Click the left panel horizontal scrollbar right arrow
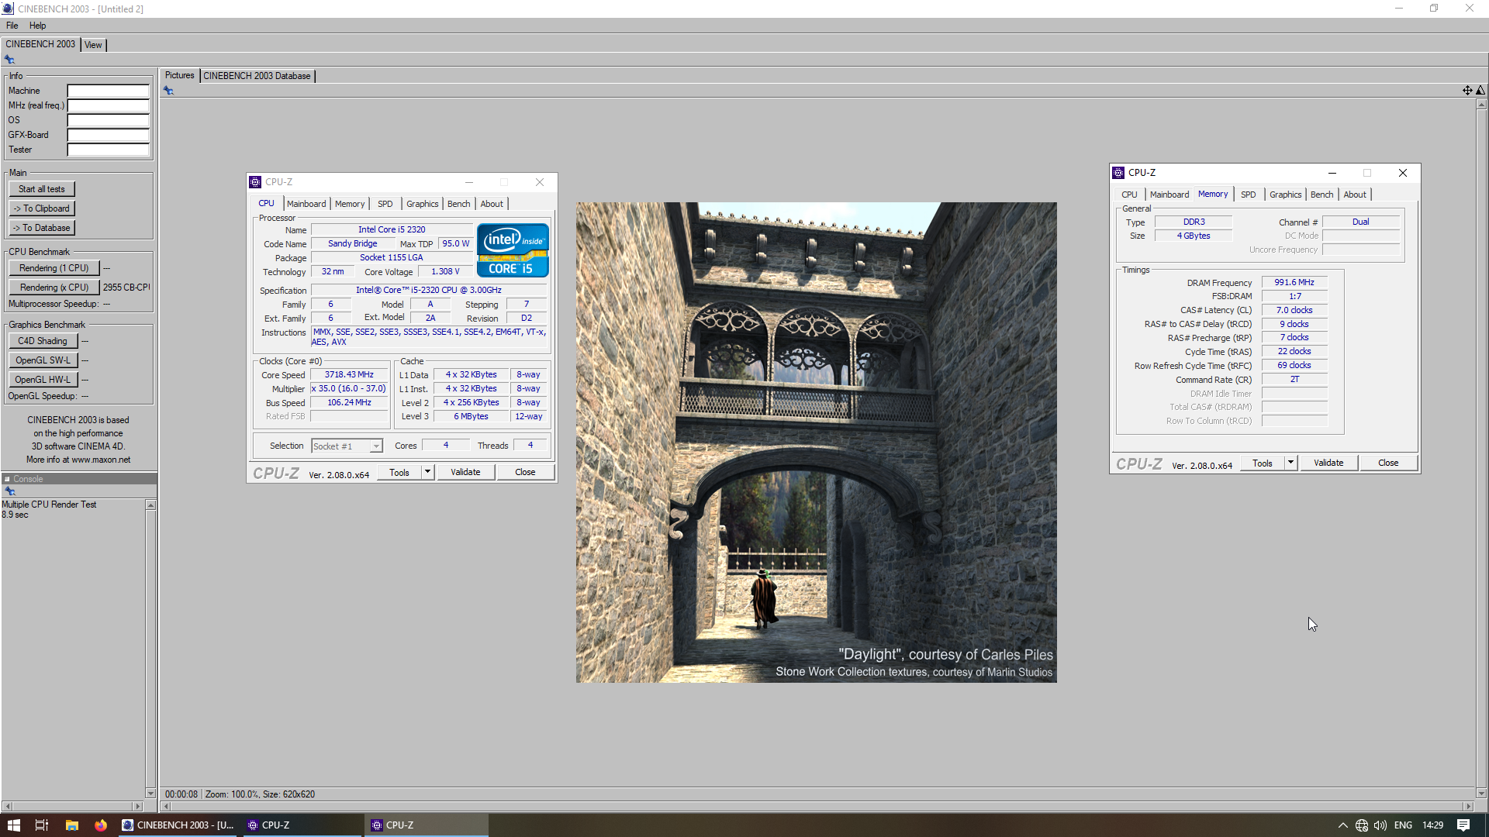Image resolution: width=1489 pixels, height=837 pixels. click(x=138, y=807)
